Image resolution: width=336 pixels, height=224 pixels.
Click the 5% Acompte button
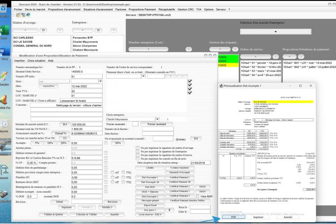coord(37,143)
